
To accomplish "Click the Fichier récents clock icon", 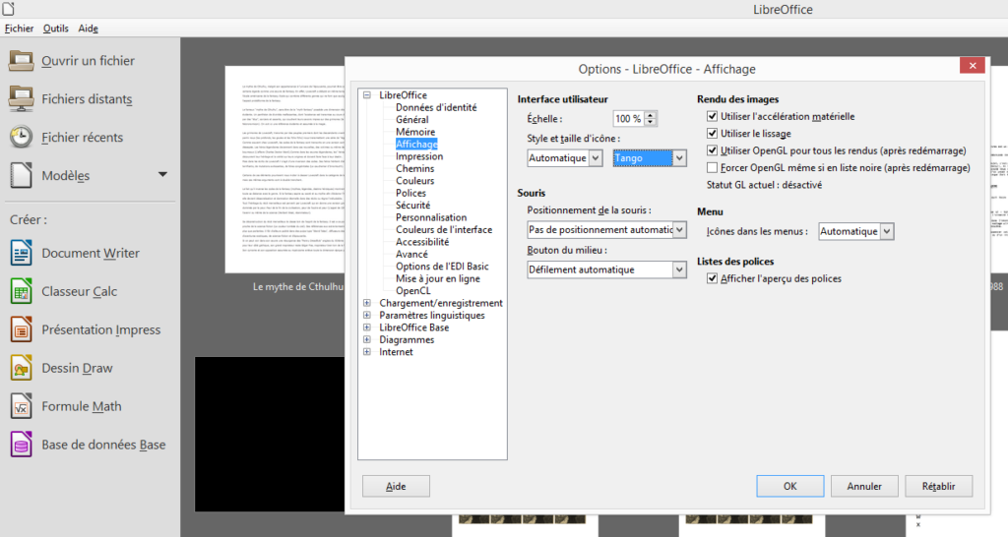I will pyautogui.click(x=22, y=137).
